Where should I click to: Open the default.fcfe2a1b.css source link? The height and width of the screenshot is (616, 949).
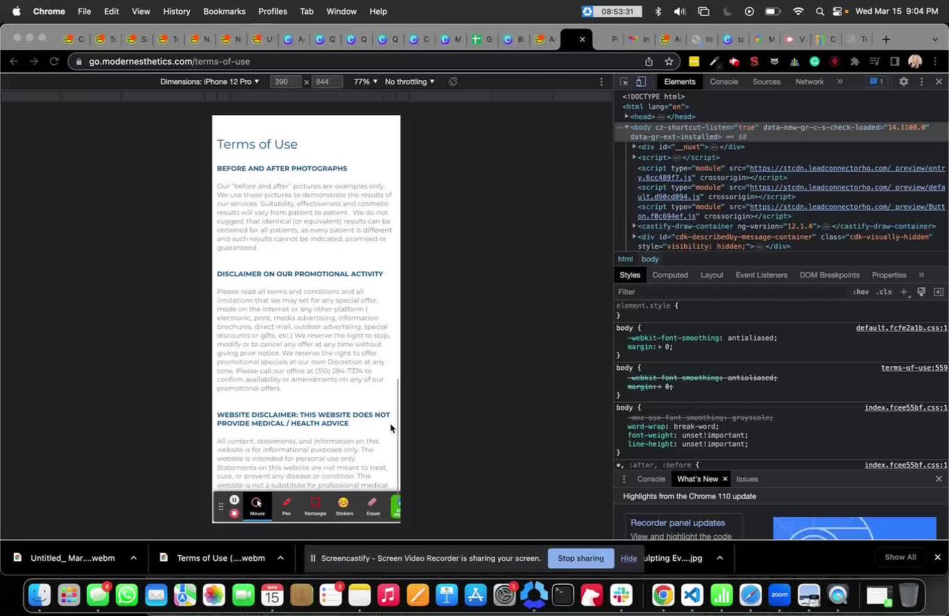point(901,328)
